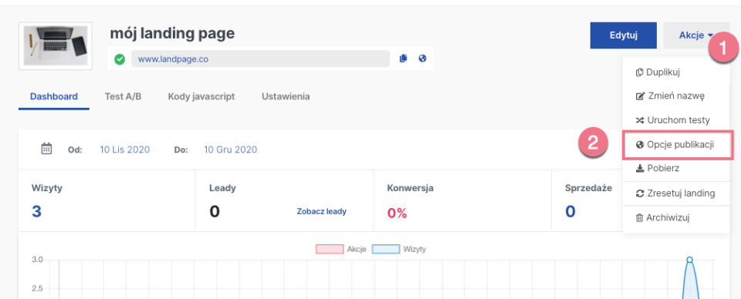Open the Od date 10 Lis 2020
741x299 pixels.
click(125, 150)
